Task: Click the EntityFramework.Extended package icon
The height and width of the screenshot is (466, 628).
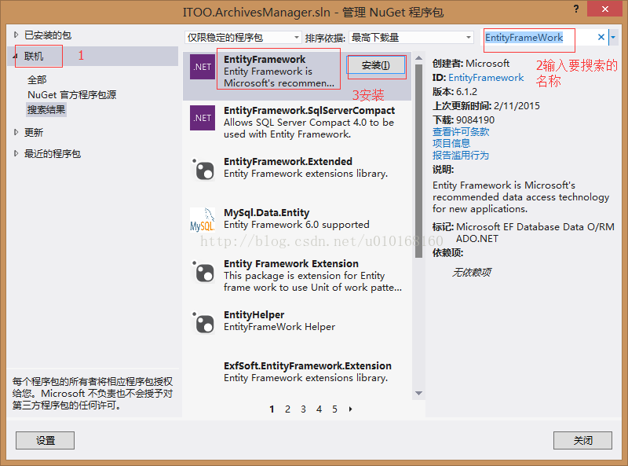Action: click(x=203, y=169)
